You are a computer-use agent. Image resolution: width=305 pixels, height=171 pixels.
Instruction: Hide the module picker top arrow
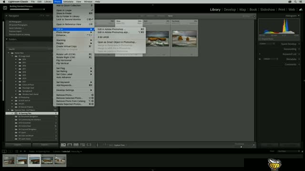click(152, 5)
